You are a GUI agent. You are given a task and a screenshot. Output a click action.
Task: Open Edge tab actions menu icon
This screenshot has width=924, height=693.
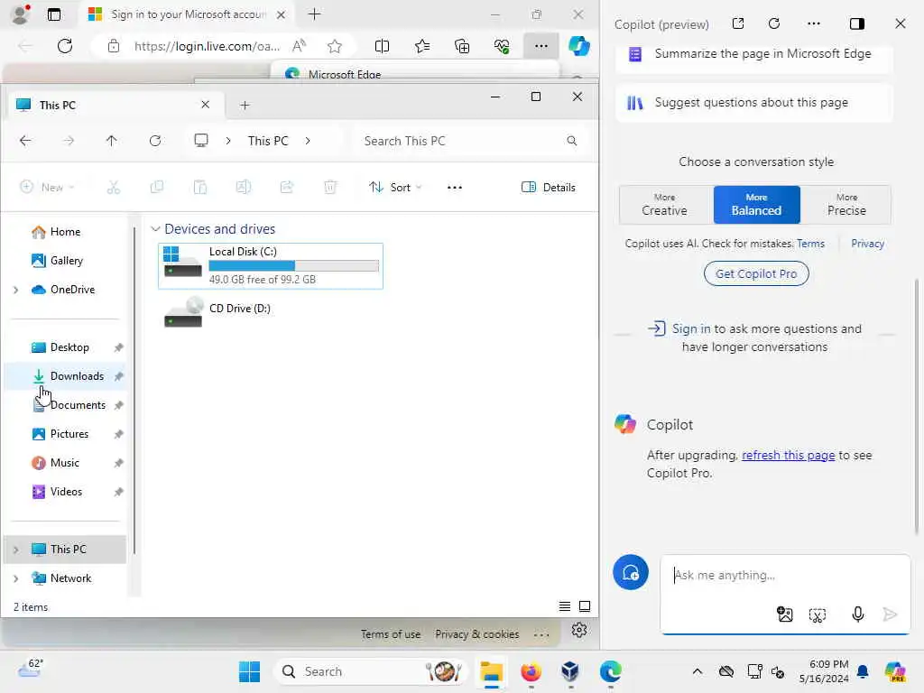(53, 14)
